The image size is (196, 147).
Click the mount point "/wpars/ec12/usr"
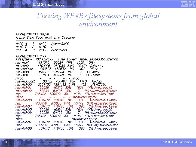click(x=106, y=103)
